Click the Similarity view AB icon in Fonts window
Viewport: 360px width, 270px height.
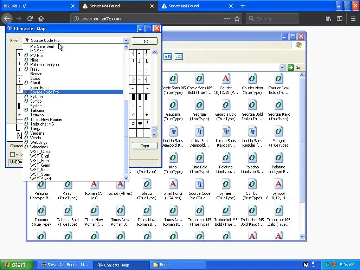tap(167, 57)
